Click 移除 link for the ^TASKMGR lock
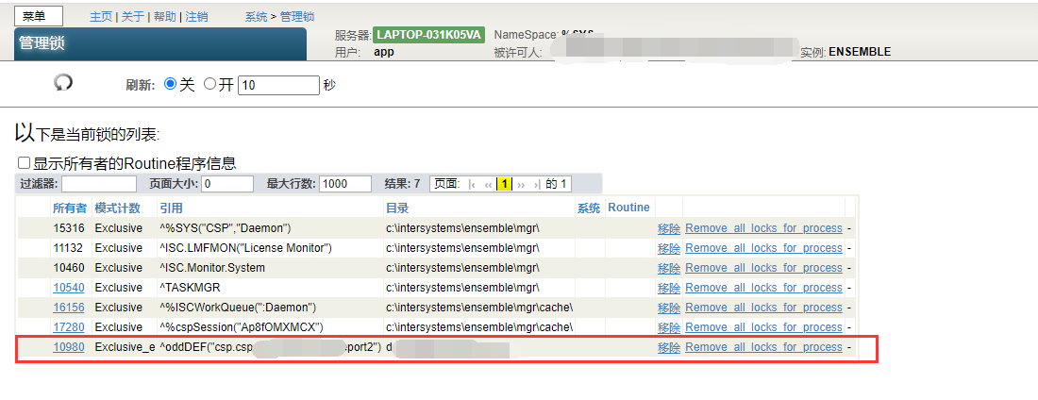 [668, 288]
